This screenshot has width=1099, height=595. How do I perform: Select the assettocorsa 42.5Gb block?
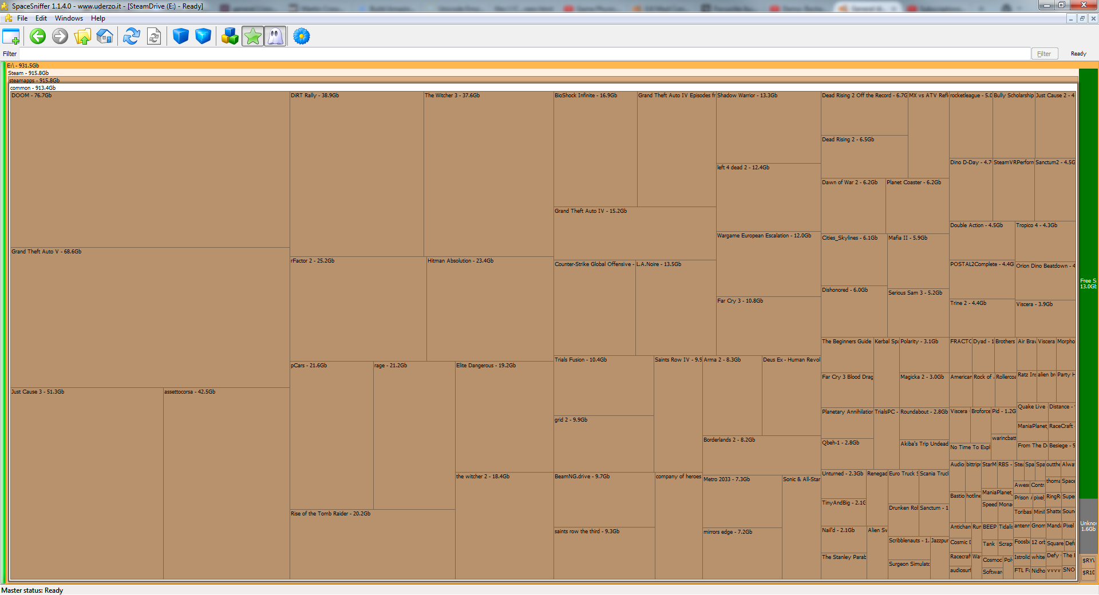point(227,483)
